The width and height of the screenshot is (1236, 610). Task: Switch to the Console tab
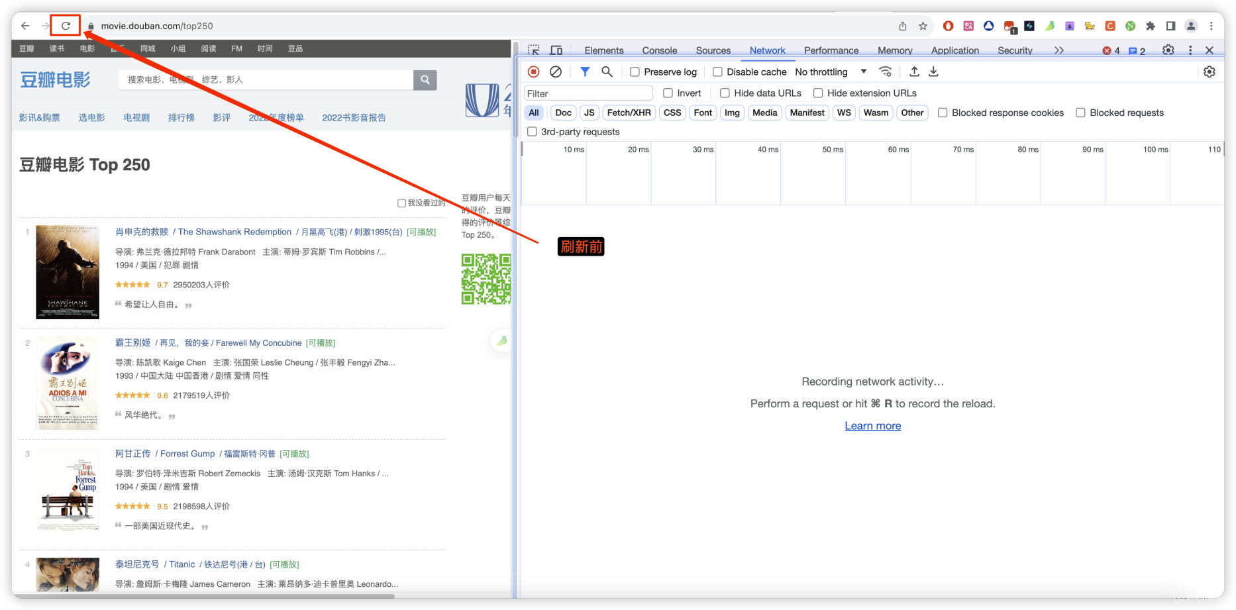tap(660, 50)
